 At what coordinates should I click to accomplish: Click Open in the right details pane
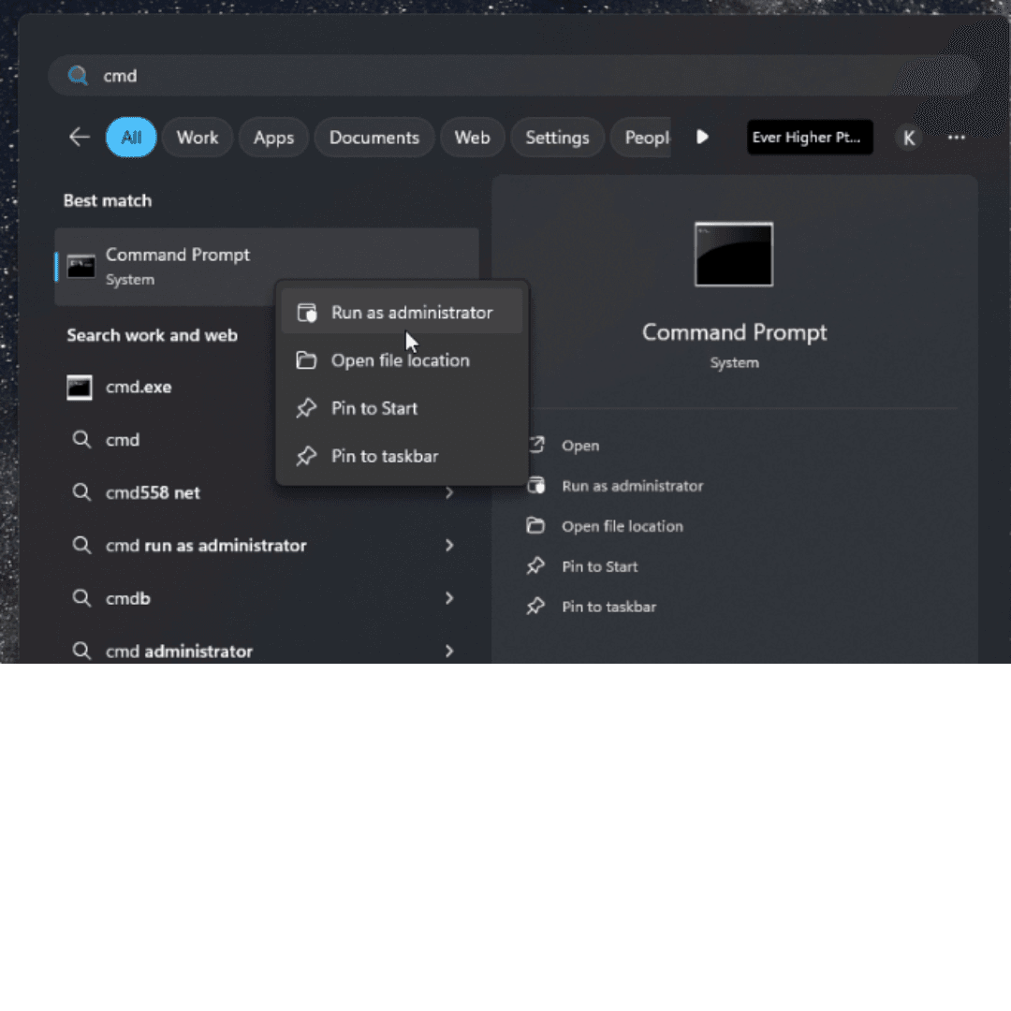pos(579,446)
